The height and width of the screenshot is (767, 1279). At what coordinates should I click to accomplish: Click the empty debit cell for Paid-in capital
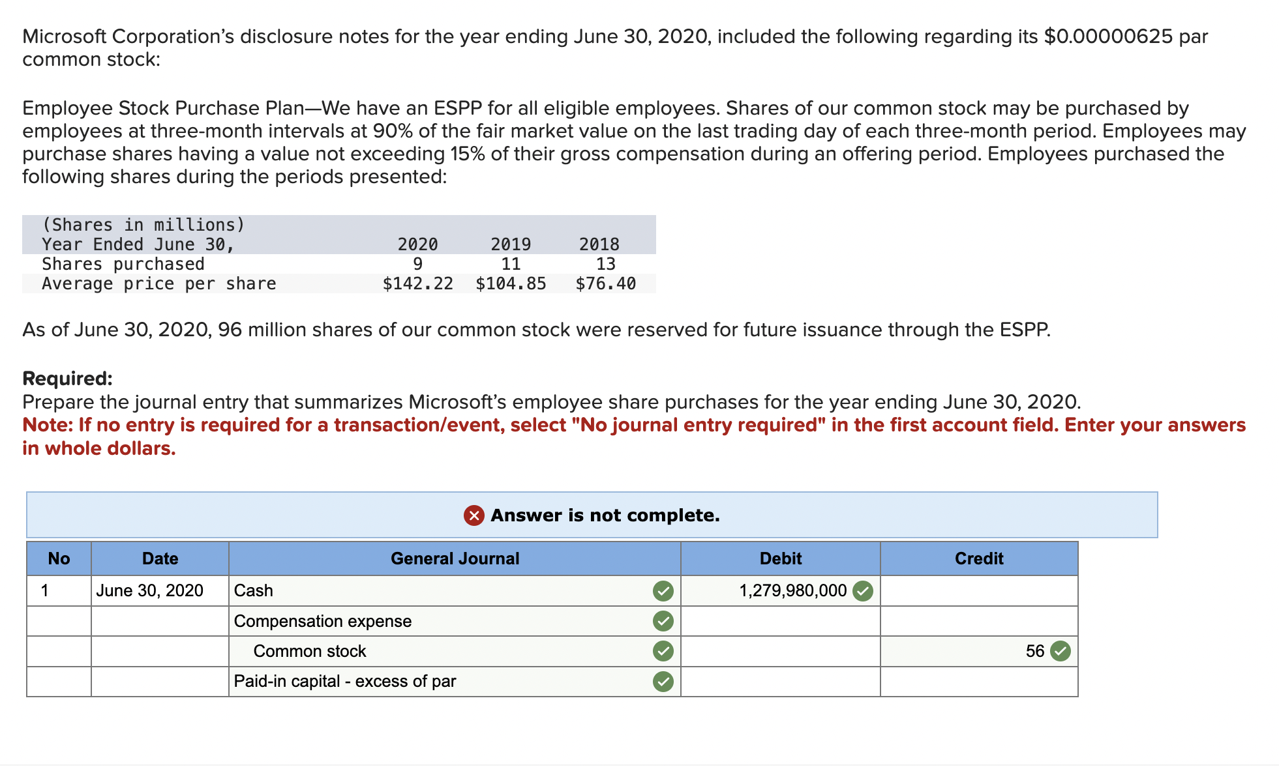click(x=780, y=682)
